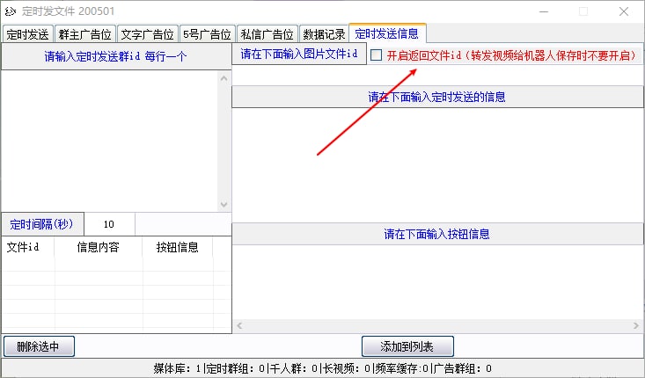Click the group id list scroll-up arrow

pyautogui.click(x=224, y=78)
